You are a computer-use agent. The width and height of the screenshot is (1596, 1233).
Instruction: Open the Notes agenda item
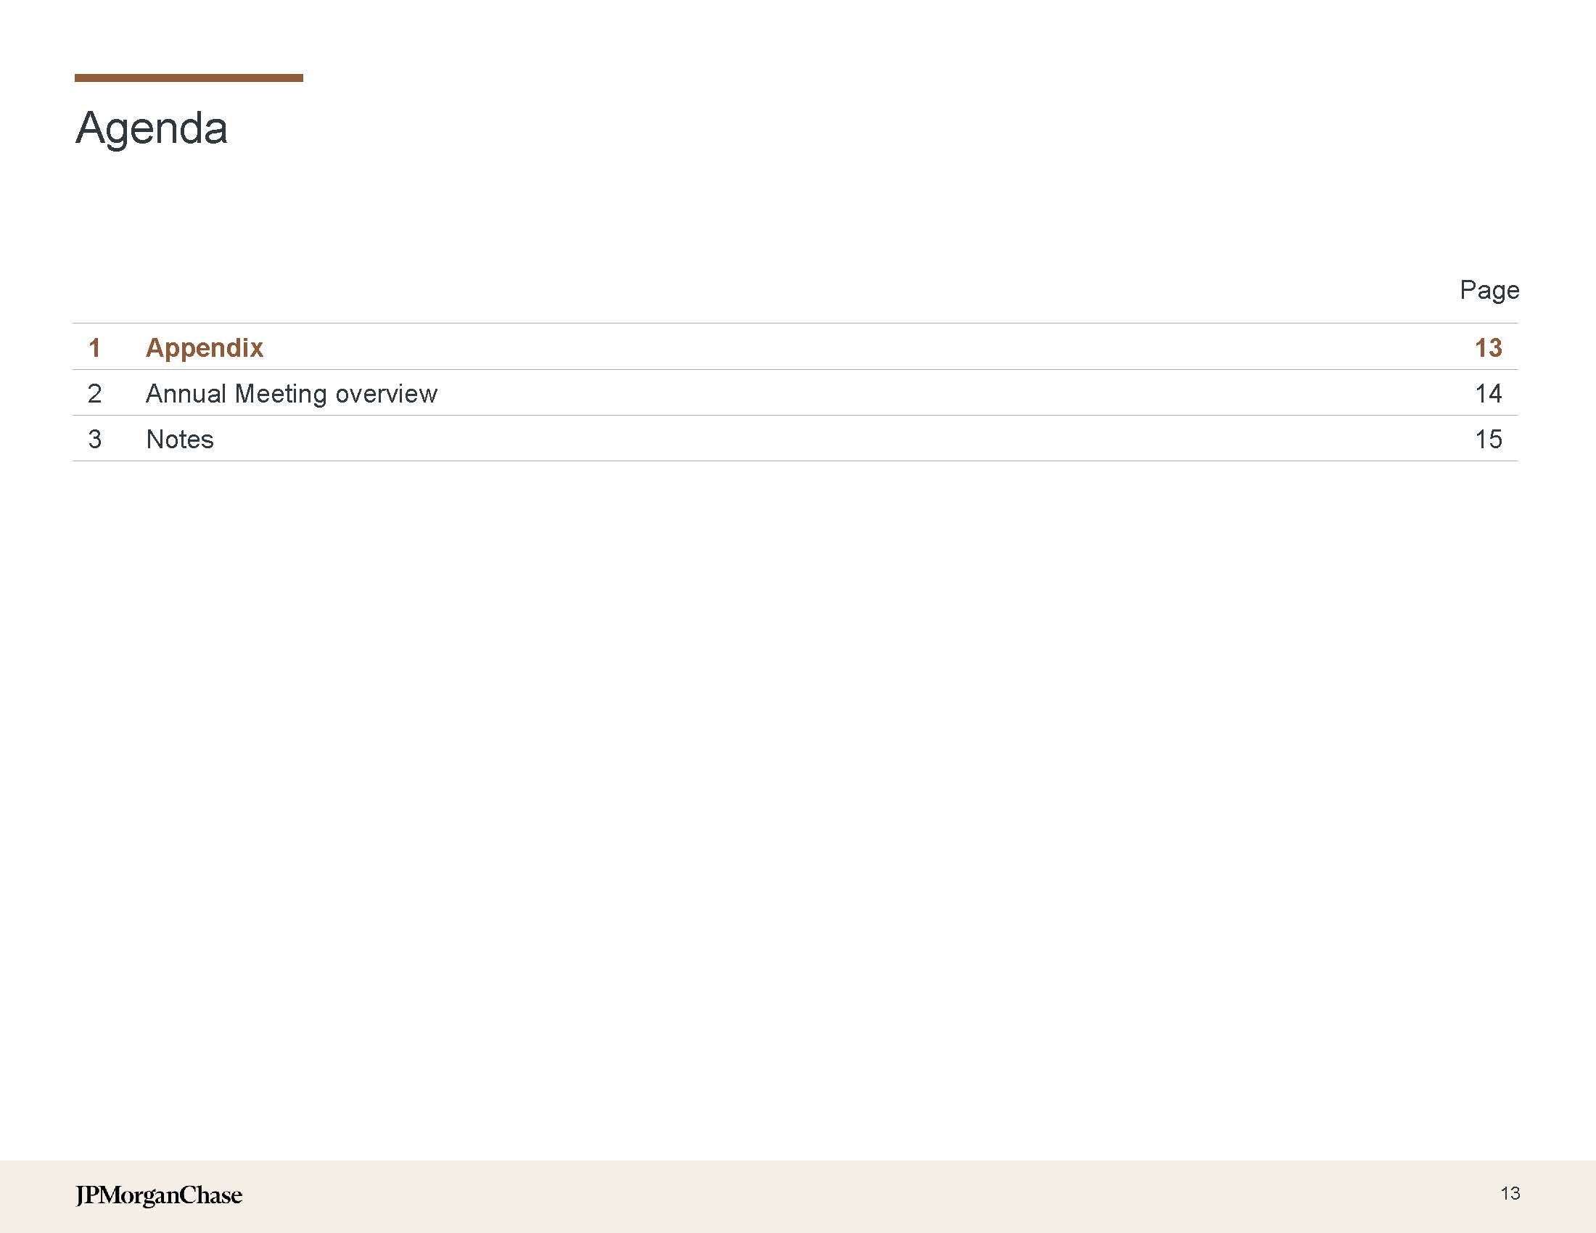[x=180, y=440]
